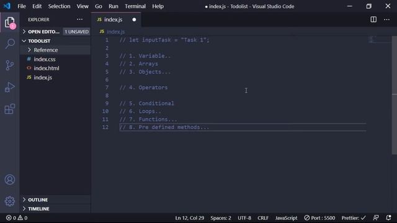Click the '// 1. Variable..' comment line
Viewport: 397px width, 223px height.
pyautogui.click(x=145, y=56)
